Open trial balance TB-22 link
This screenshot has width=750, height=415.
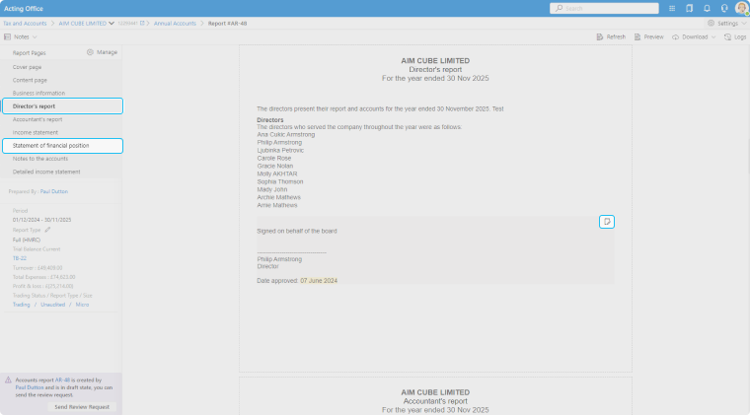pyautogui.click(x=20, y=257)
